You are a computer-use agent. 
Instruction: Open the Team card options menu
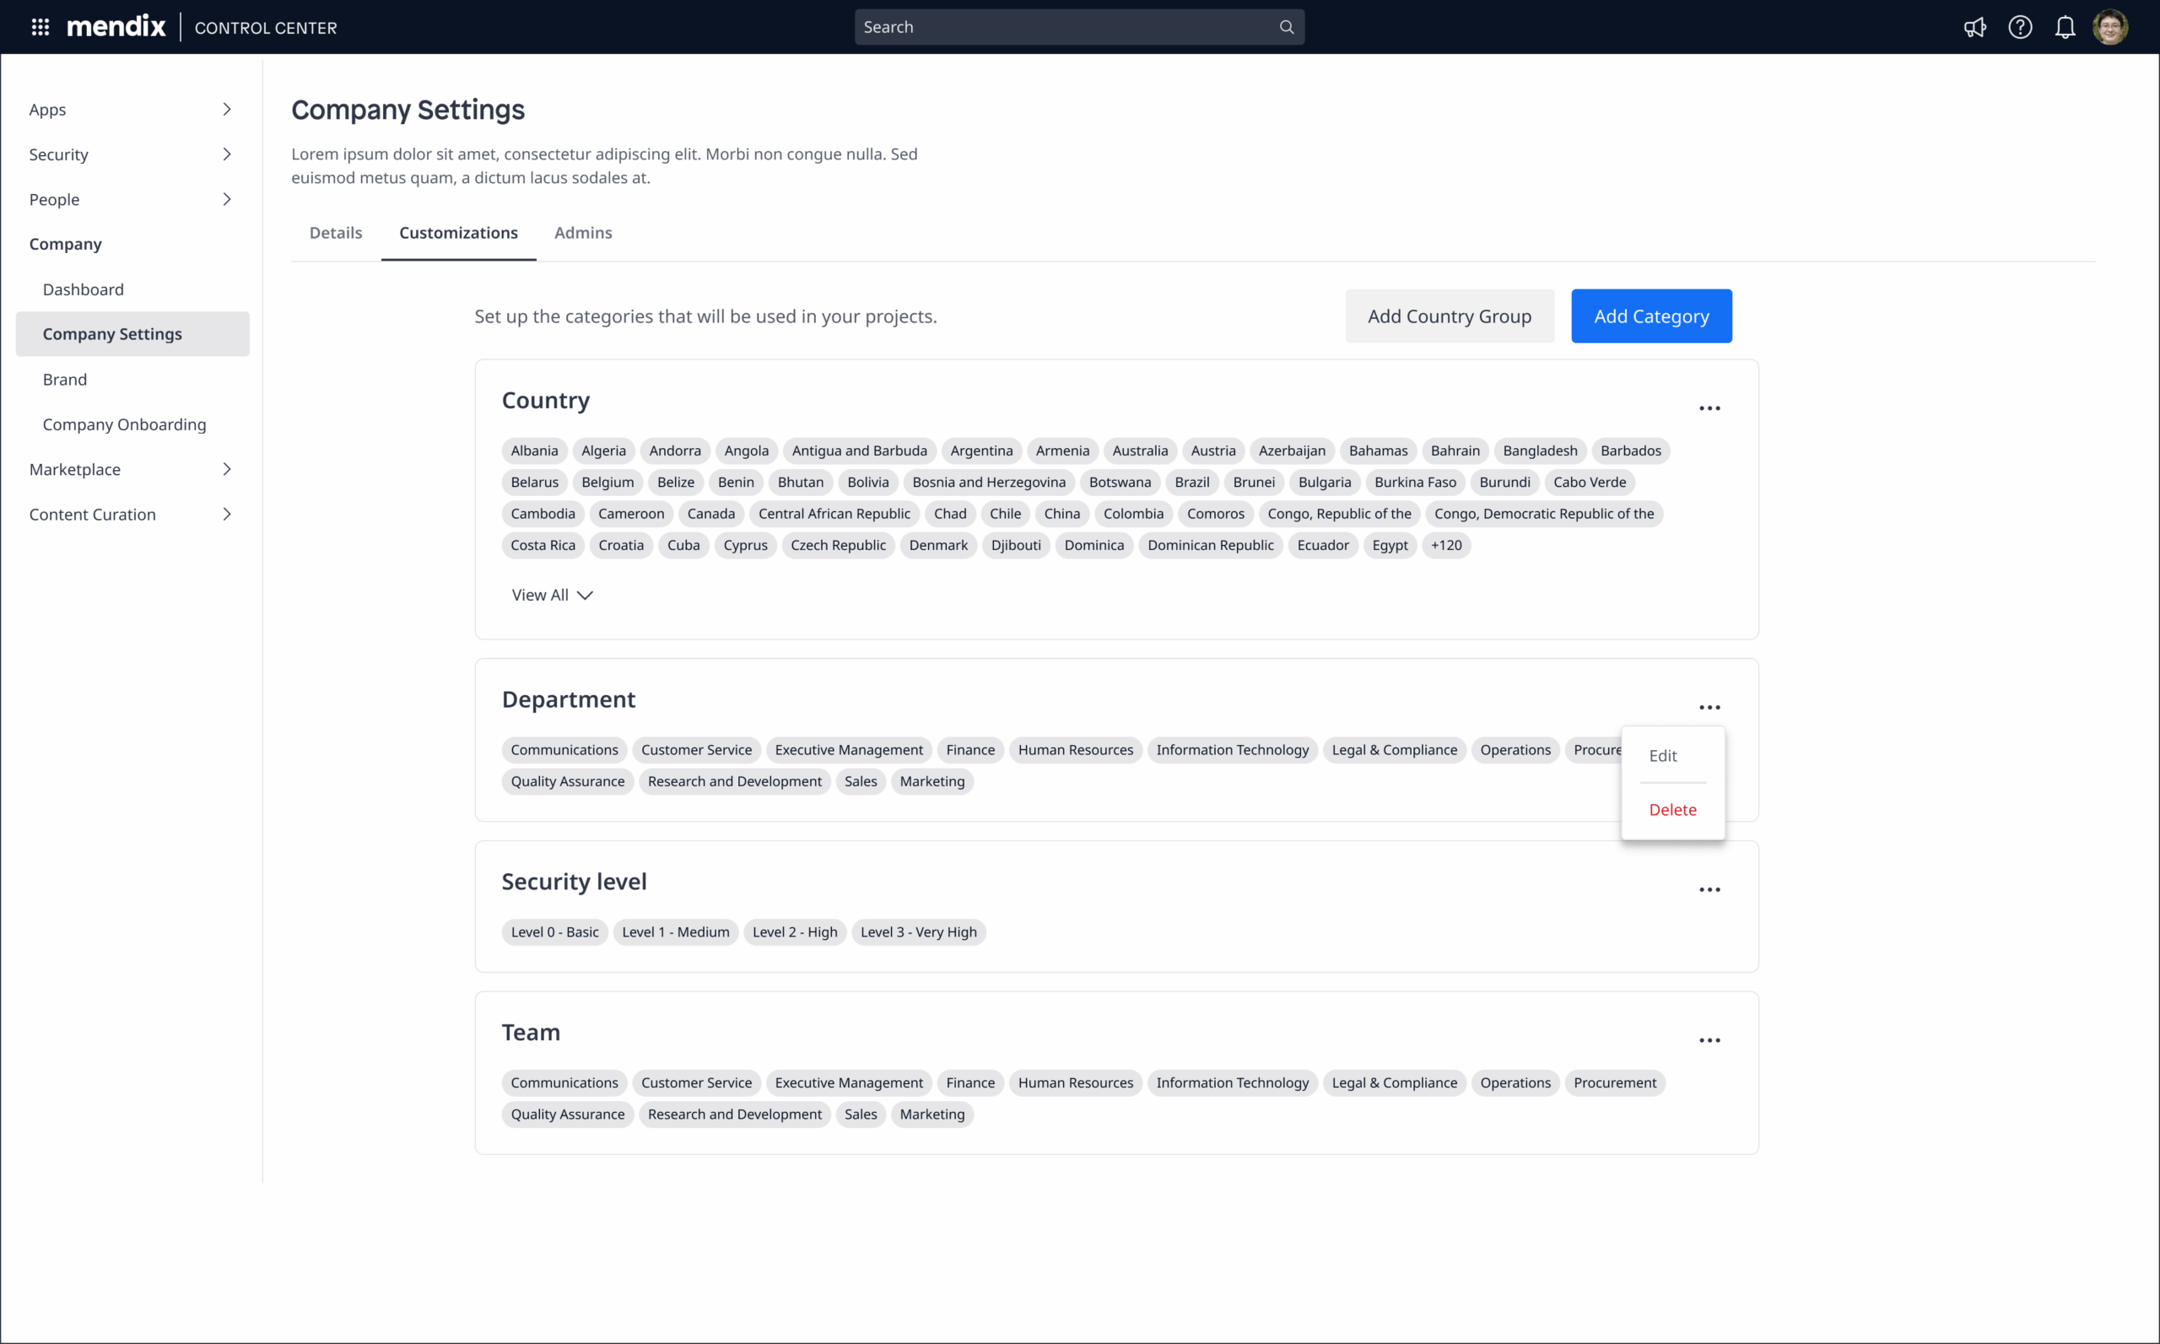(1710, 1040)
